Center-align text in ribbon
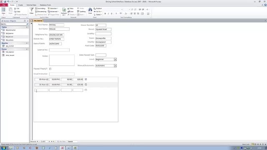The width and height of the screenshot is (267, 150). point(135,14)
